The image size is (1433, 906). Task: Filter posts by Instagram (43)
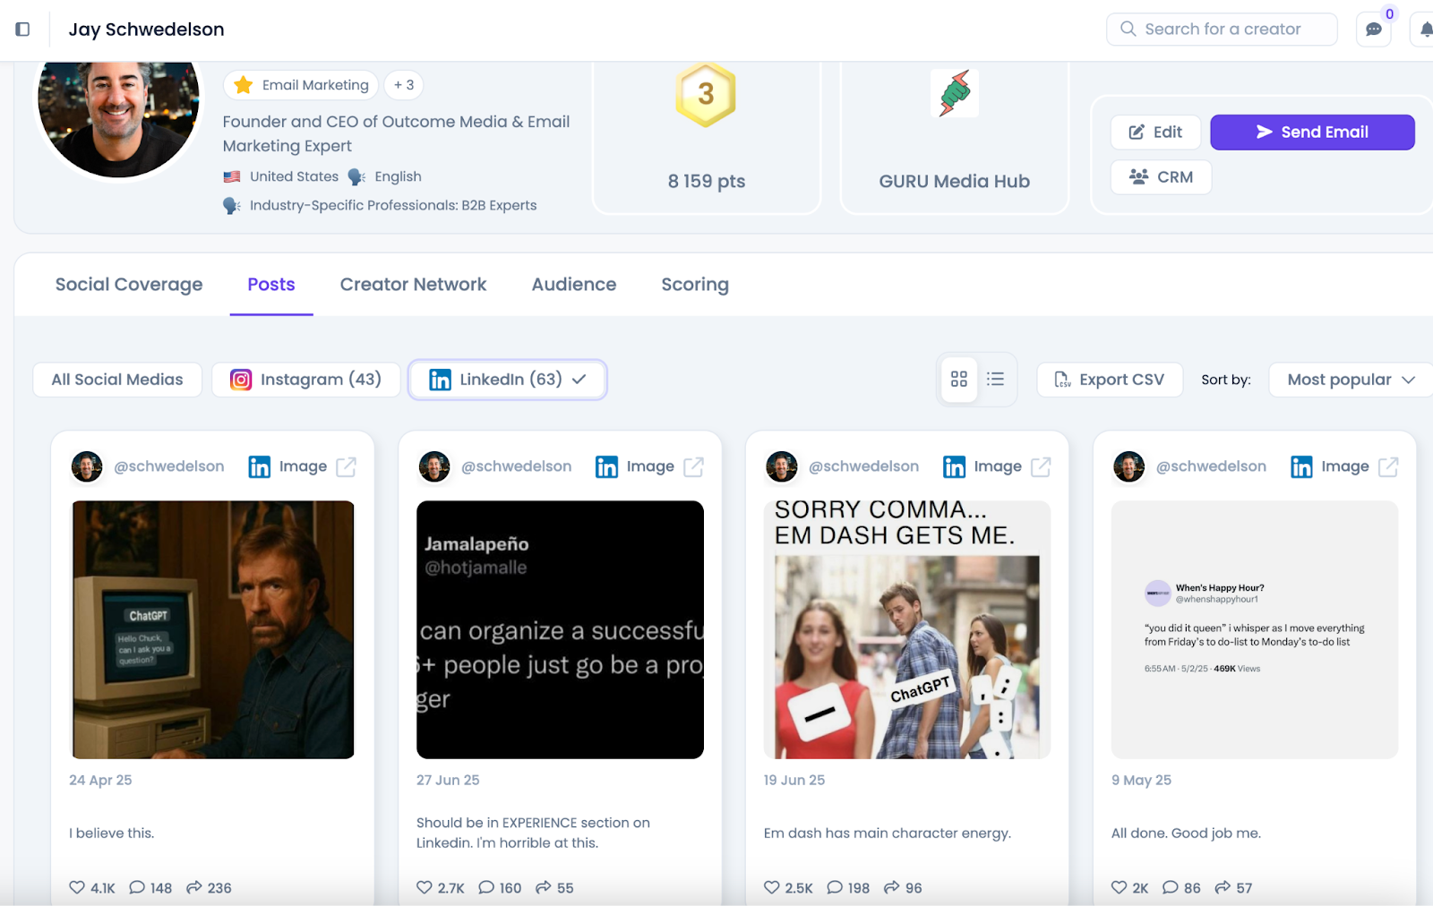click(305, 380)
